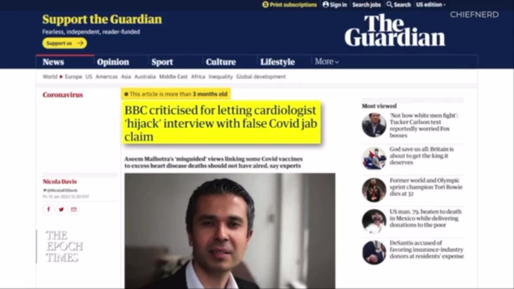Open the Sport section tab

pyautogui.click(x=162, y=62)
